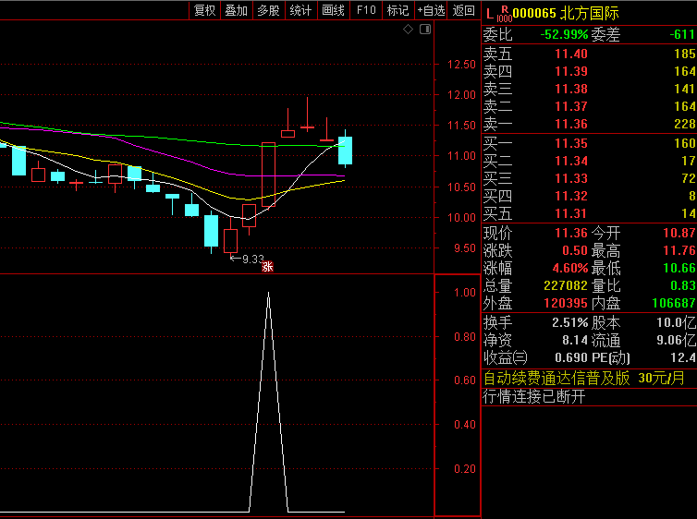
Task: Toggle the side panel layout icon
Action: (x=425, y=30)
